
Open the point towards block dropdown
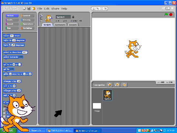point(21,57)
